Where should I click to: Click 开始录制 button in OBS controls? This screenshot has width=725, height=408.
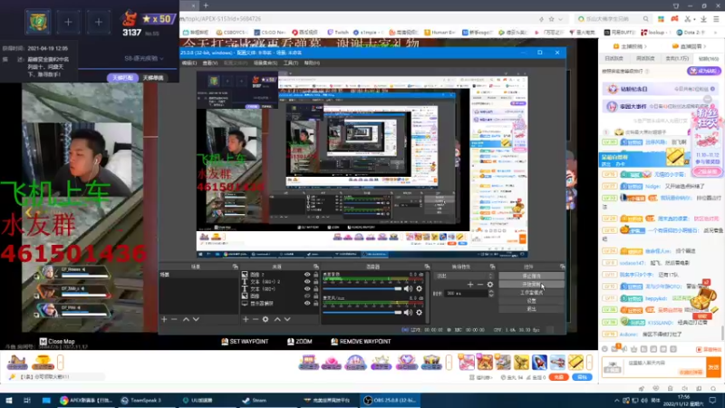(531, 284)
